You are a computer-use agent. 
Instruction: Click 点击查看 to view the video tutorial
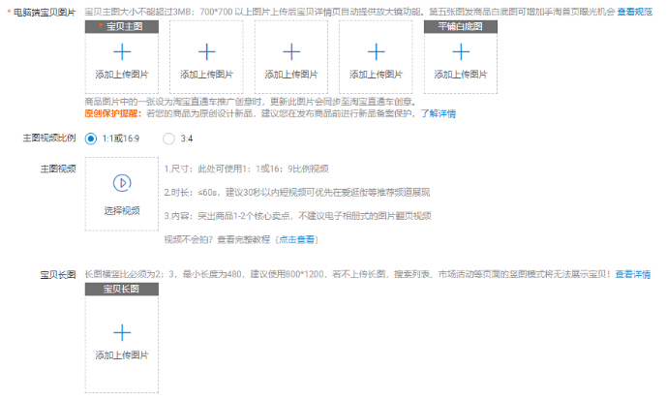pyautogui.click(x=296, y=239)
